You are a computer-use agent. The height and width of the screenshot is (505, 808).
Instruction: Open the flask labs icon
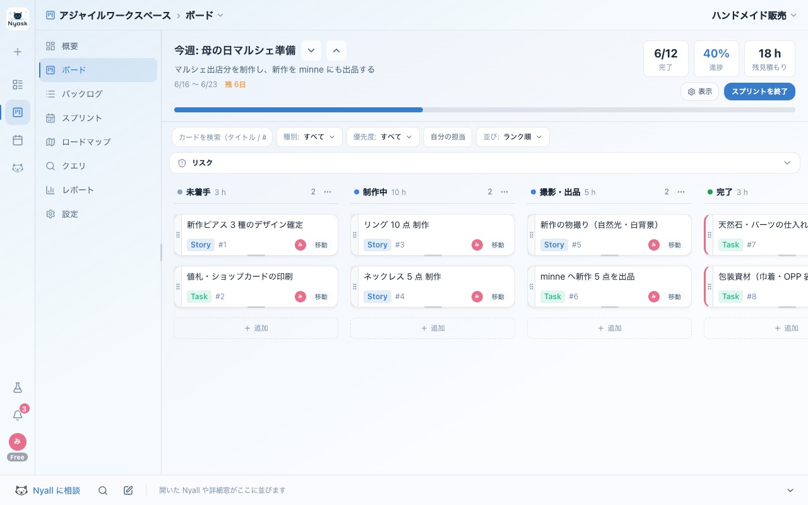[18, 388]
